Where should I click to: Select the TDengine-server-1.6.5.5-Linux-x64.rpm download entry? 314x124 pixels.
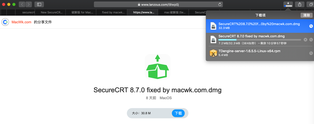260,53
